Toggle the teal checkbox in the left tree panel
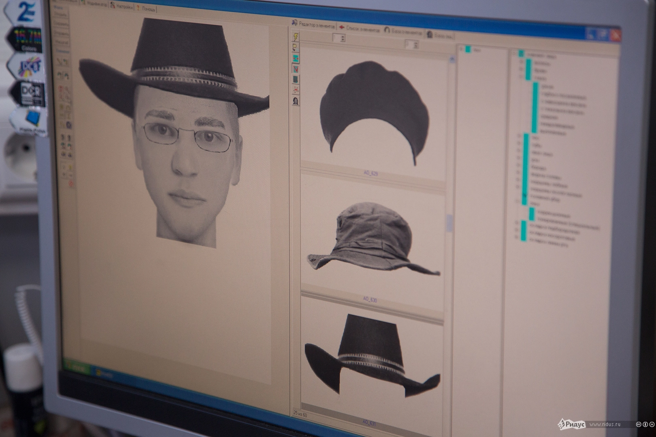This screenshot has height=437, width=656. (x=468, y=49)
